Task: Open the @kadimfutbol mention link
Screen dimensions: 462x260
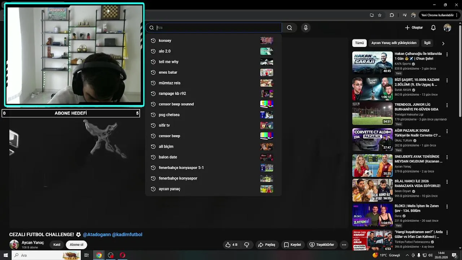Action: 127,235
